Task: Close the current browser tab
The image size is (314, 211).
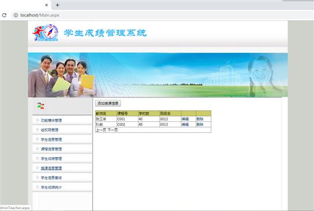Action: click(x=46, y=5)
